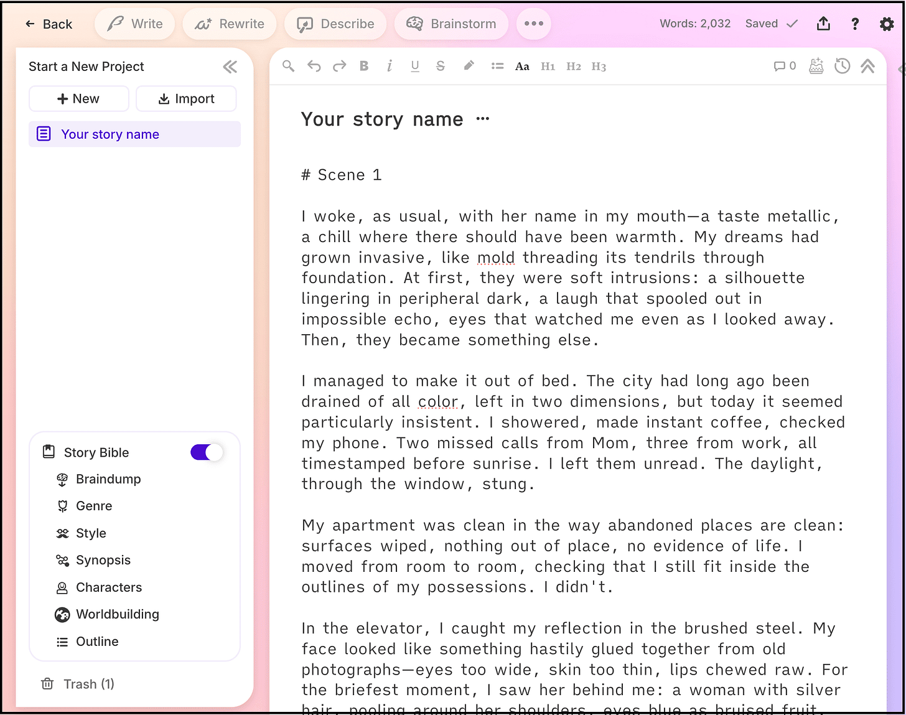Click the Words: 2,032 counter
Image resolution: width=906 pixels, height=715 pixels.
coord(695,24)
